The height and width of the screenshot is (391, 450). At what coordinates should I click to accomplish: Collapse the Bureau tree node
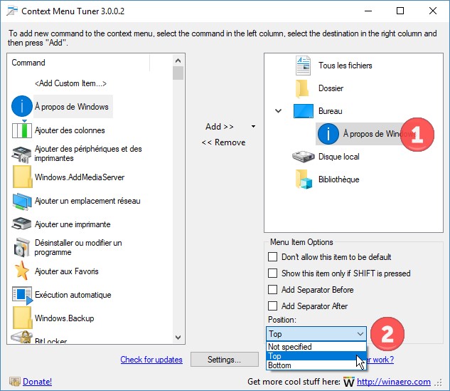point(279,111)
